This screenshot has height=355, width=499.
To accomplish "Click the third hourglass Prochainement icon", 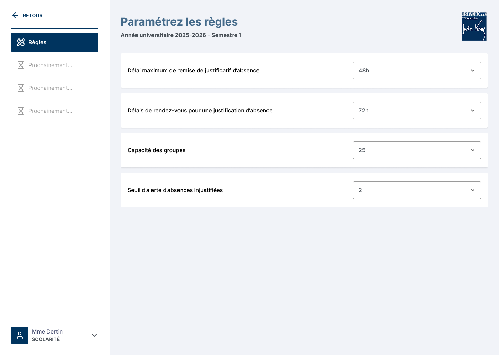I will [x=21, y=111].
